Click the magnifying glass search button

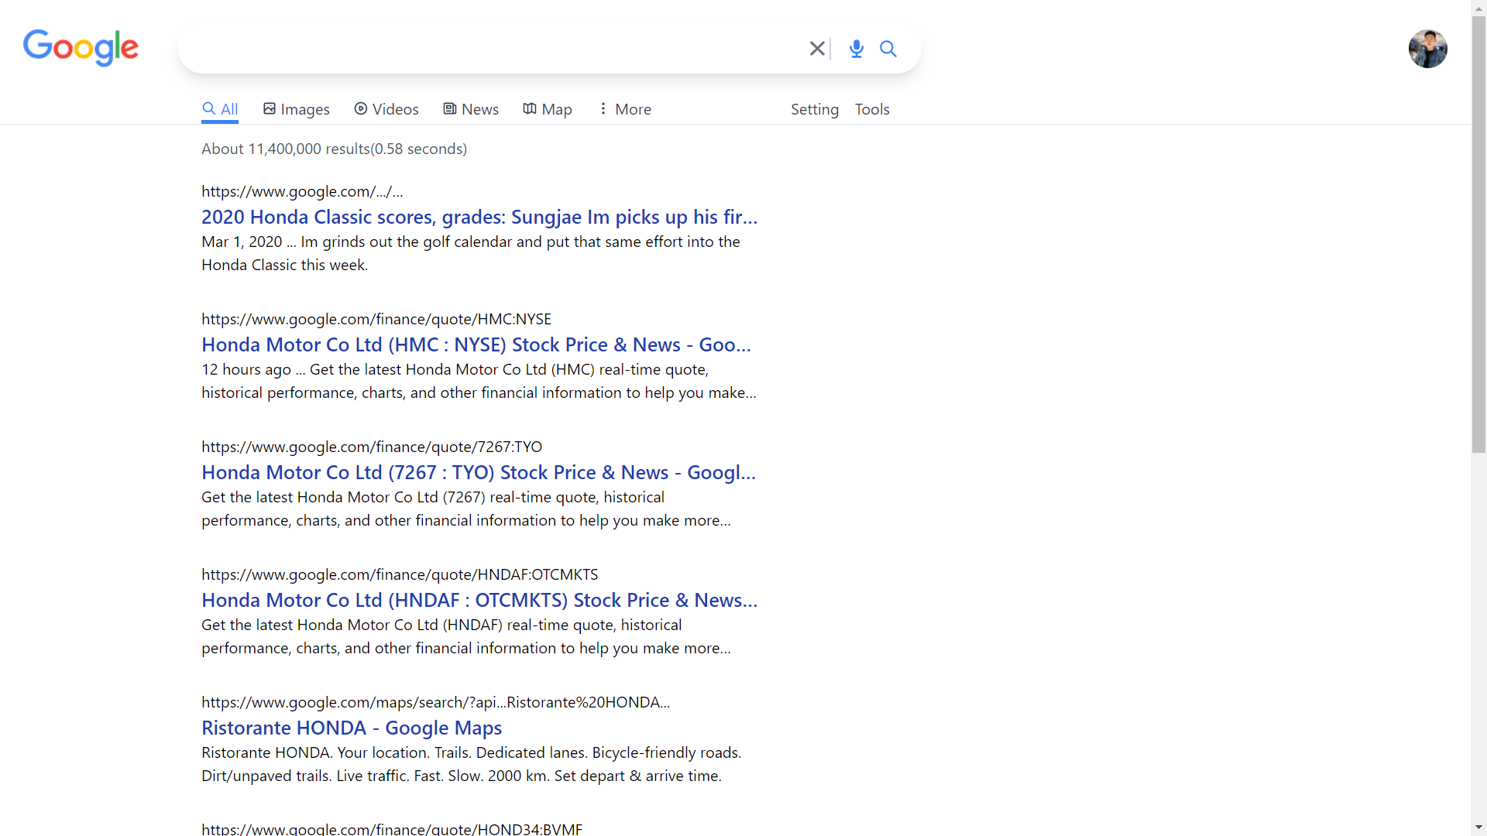coord(888,49)
